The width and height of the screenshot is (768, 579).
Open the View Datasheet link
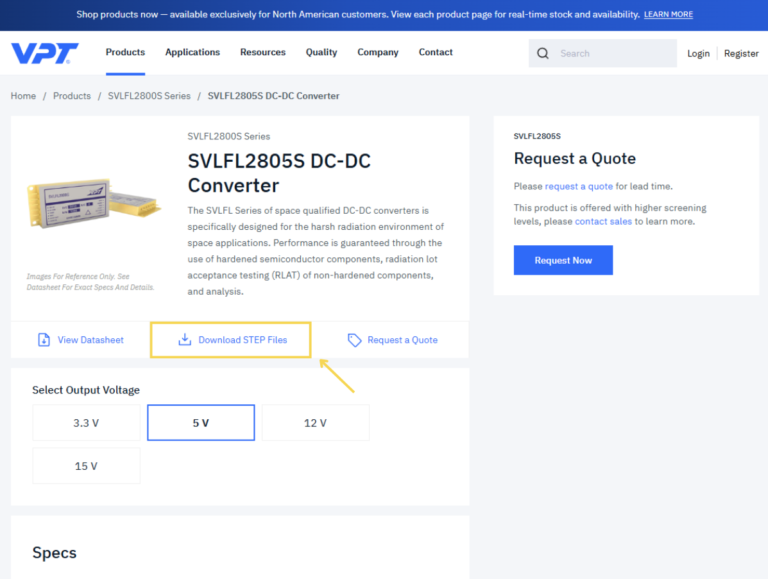(x=81, y=340)
